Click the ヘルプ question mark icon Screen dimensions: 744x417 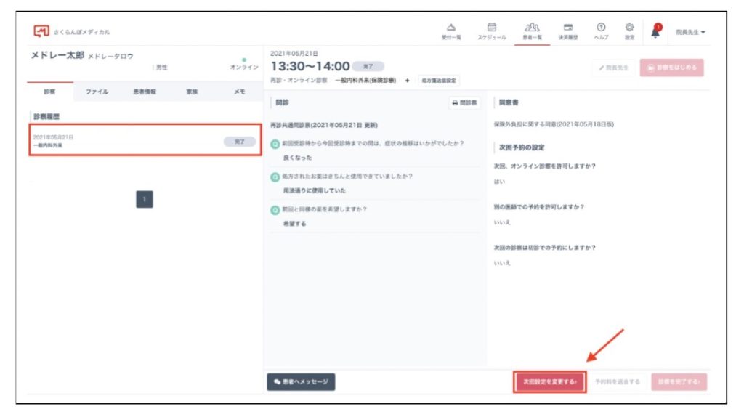click(x=601, y=28)
